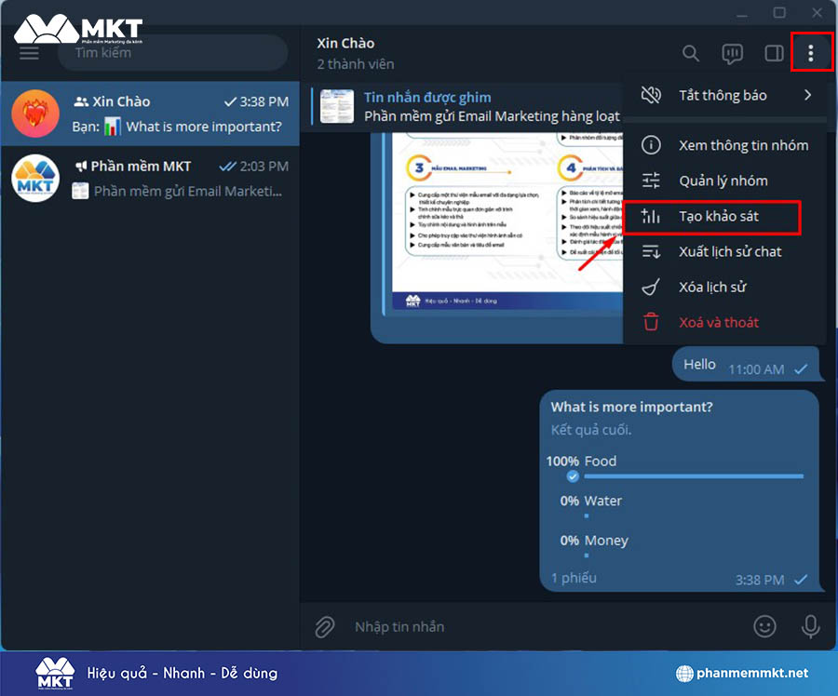Open the three-dot more options menu

[x=810, y=54]
